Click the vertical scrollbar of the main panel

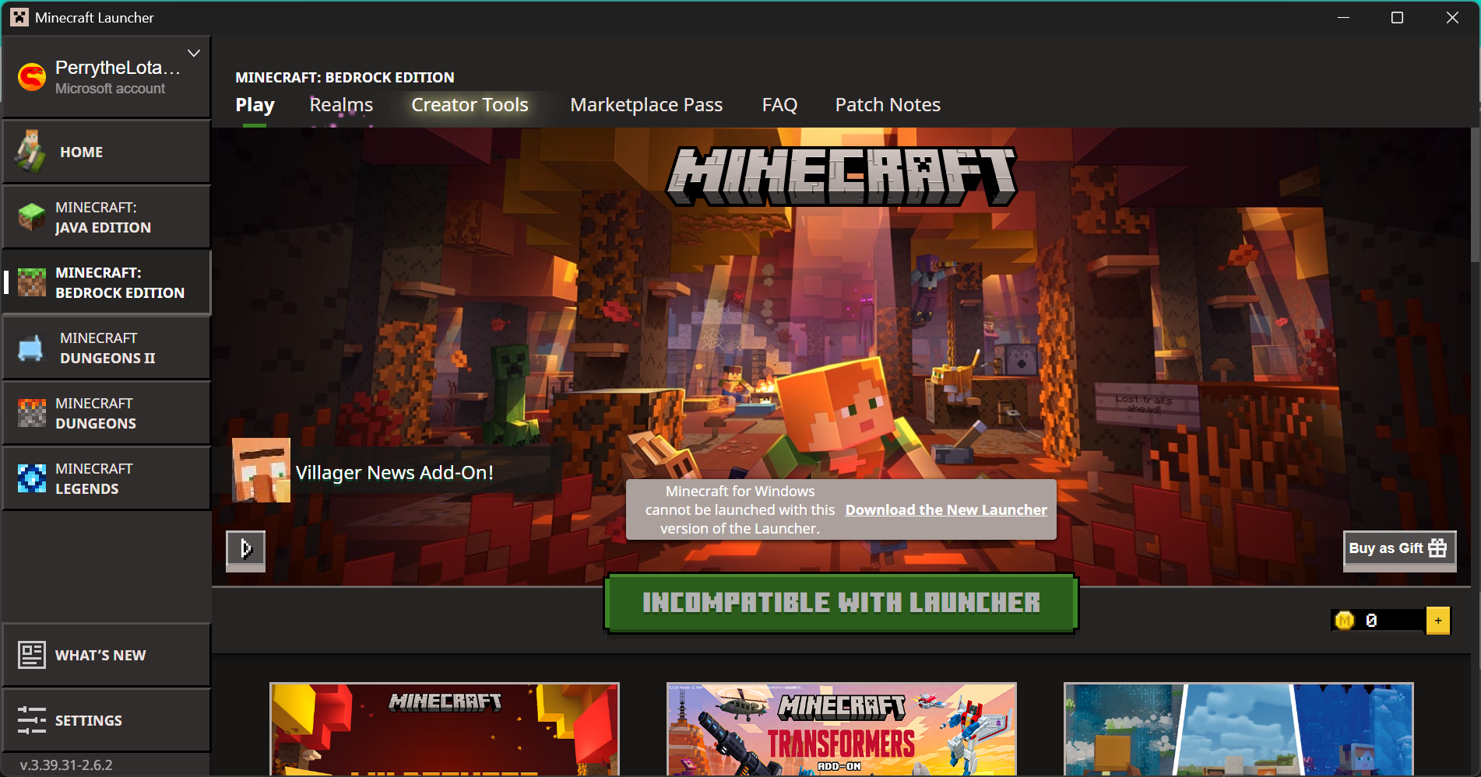point(1476,194)
